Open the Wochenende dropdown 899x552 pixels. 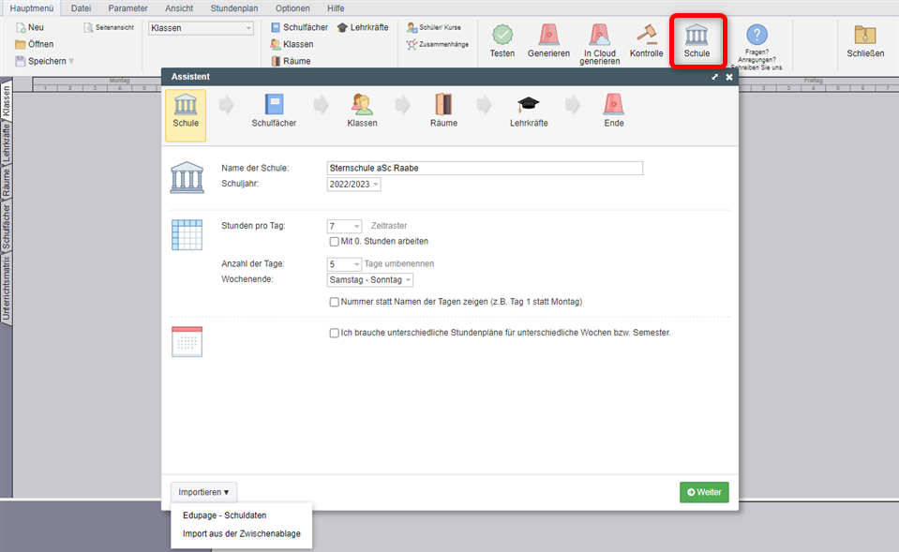point(369,280)
